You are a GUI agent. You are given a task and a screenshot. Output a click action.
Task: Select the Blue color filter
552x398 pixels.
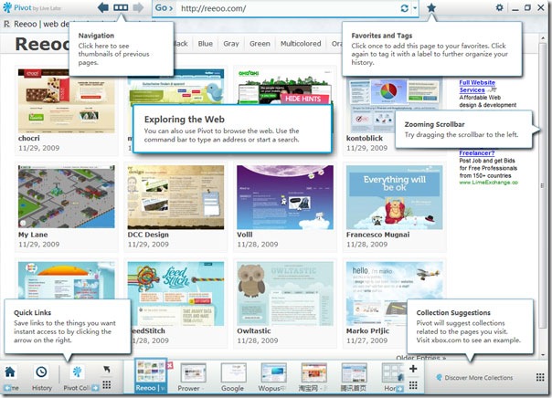[x=206, y=44]
